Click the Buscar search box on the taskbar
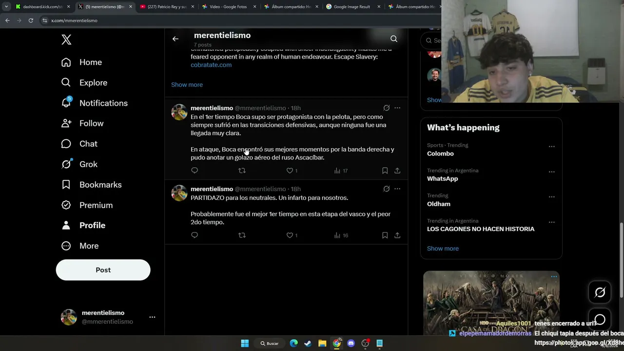This screenshot has height=351, width=624. (x=269, y=343)
